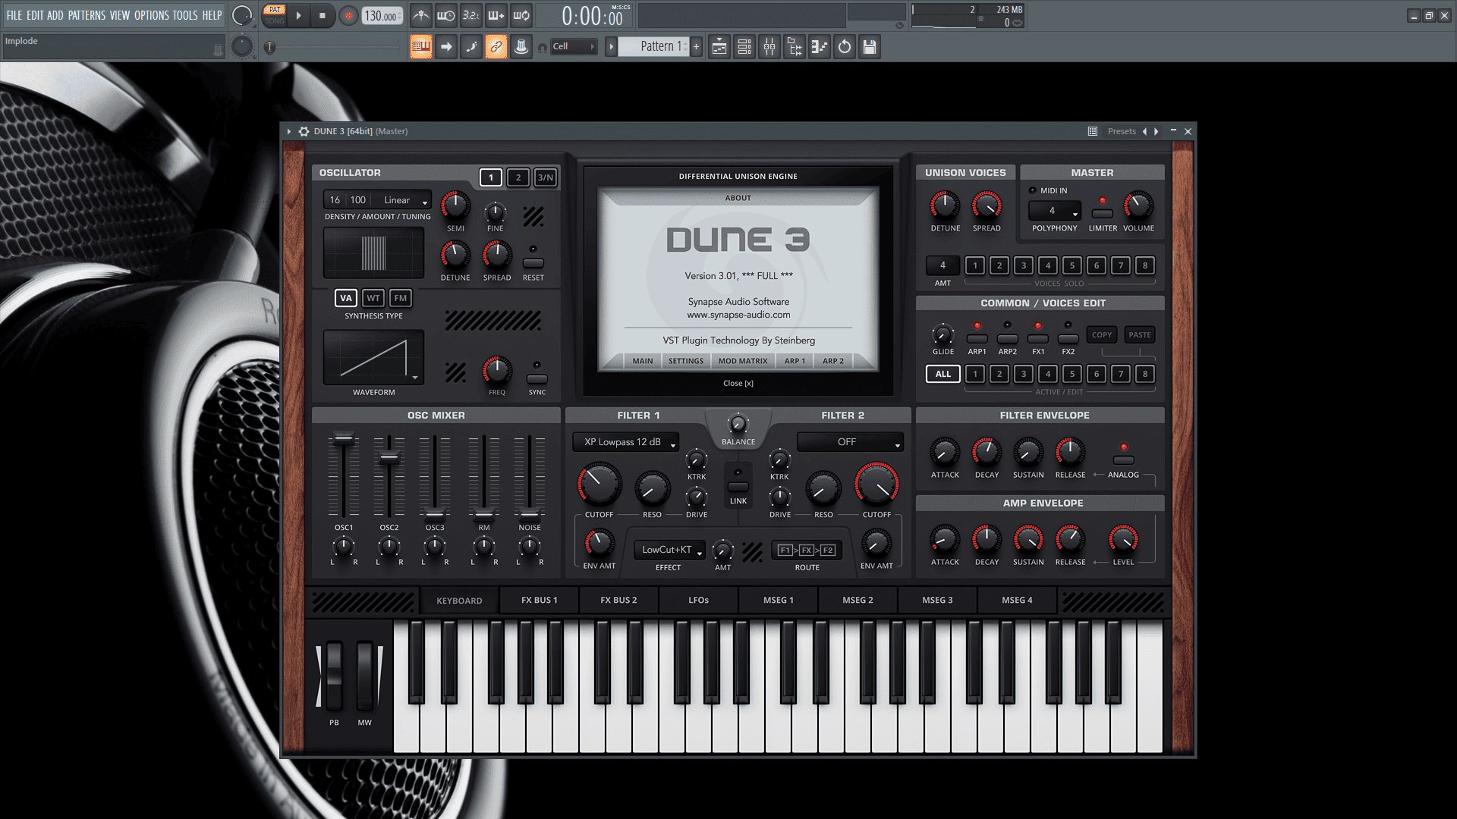
Task: Open the polyphony value dropdown
Action: click(1055, 211)
